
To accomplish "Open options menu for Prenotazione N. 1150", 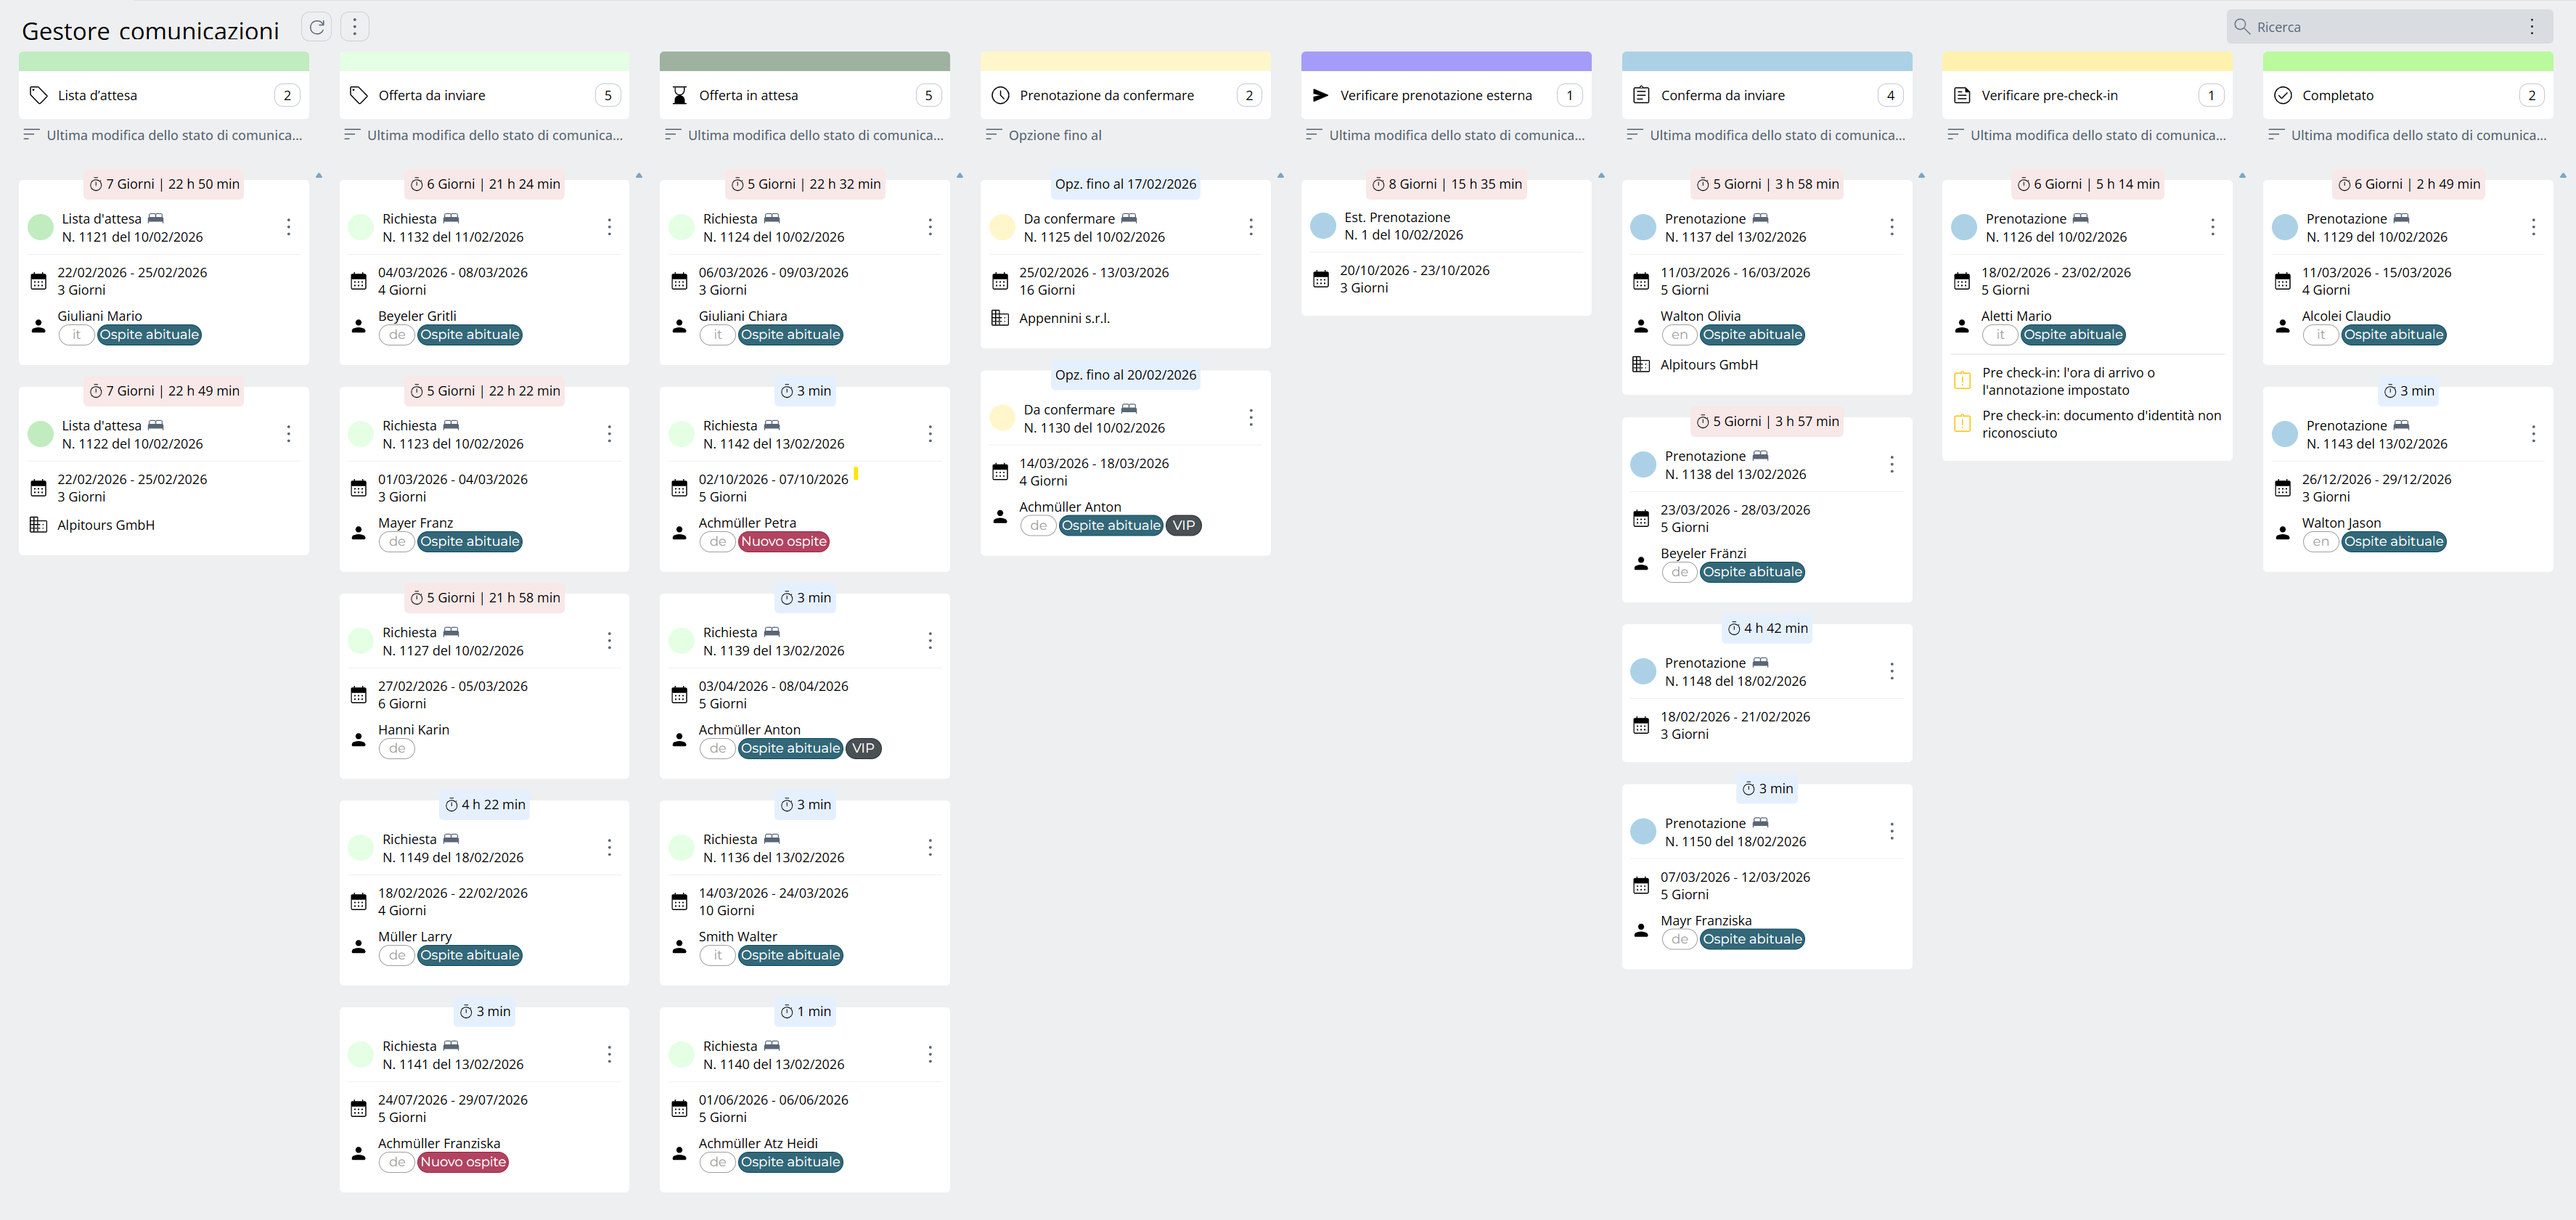I will click(1891, 832).
